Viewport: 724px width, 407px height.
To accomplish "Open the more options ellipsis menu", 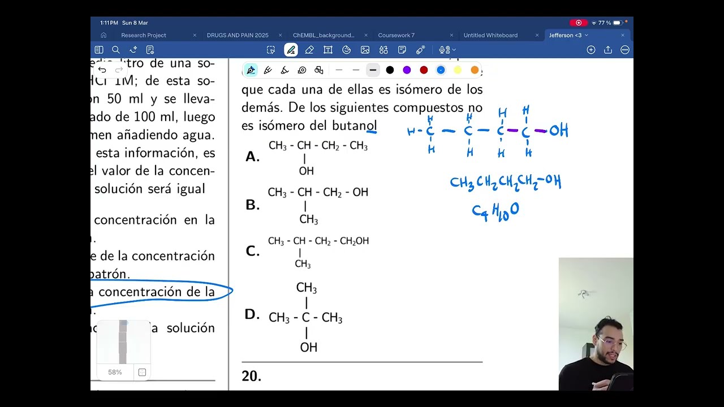I will click(625, 50).
